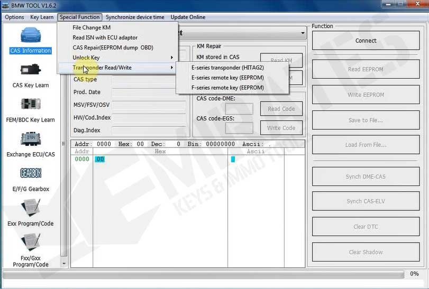Click the Synch DME-CAS button
Image resolution: width=429 pixels, height=289 pixels.
pos(366,177)
